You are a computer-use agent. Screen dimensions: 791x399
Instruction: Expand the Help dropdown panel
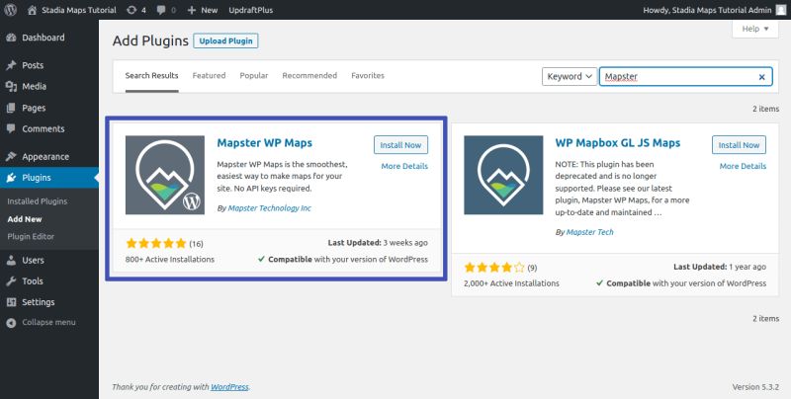point(755,29)
